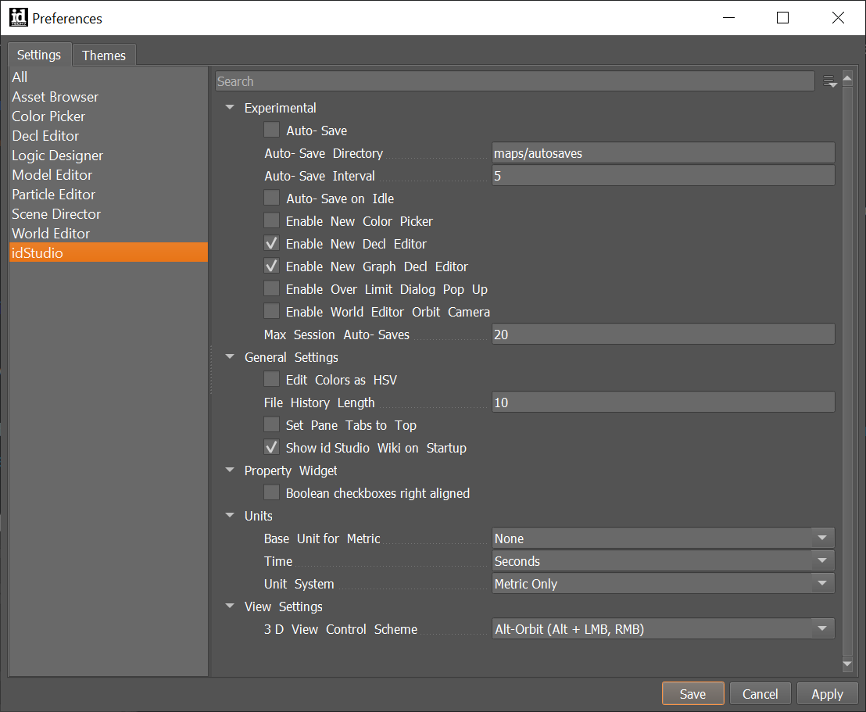Viewport: 866px width, 712px height.
Task: Open the Time units dropdown
Action: pos(663,560)
